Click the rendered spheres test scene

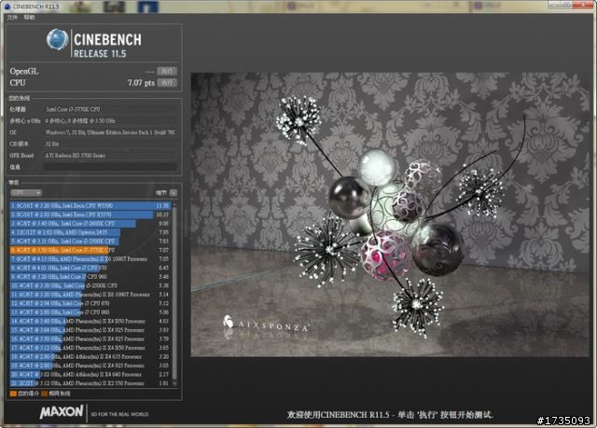[390, 214]
